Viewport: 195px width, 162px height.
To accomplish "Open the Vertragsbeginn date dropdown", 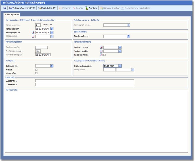I will 52,29.
